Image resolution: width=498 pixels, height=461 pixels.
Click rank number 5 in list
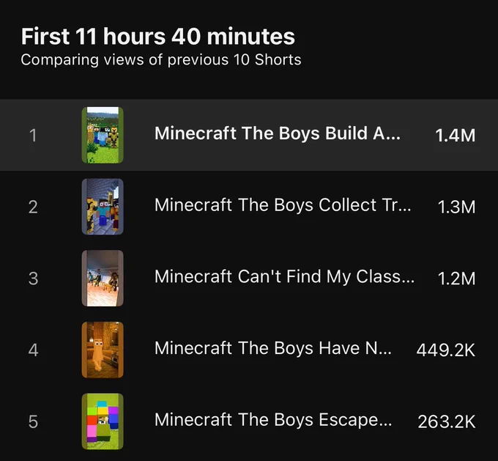coord(33,421)
